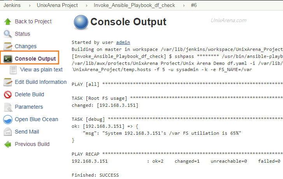Click the green Back to Project arrow icon
This screenshot has width=283, height=179.
7,21
